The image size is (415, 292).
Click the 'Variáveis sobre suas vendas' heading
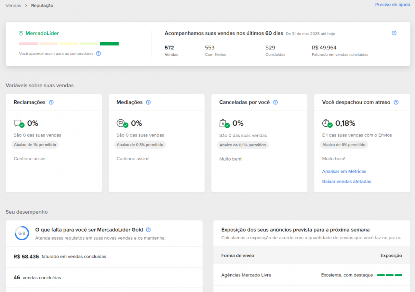pyautogui.click(x=39, y=86)
